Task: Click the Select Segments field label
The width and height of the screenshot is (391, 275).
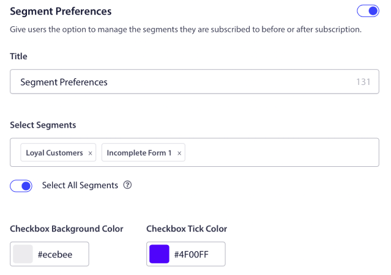Action: tap(43, 125)
